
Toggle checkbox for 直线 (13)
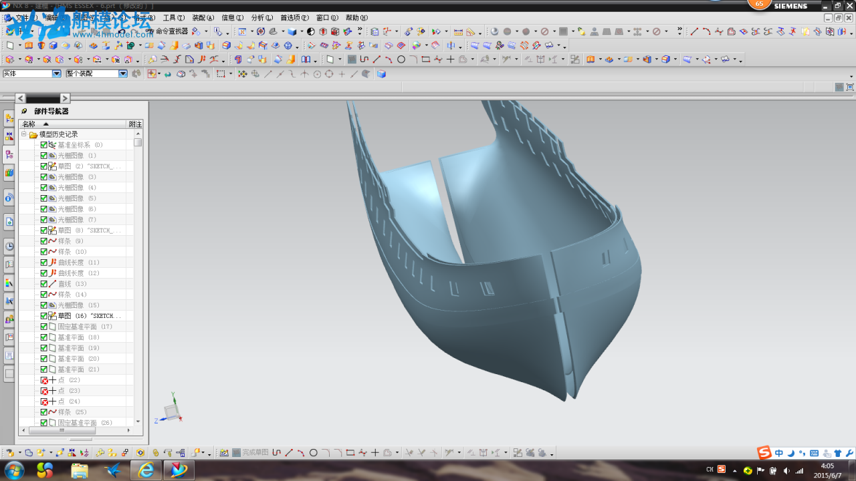[x=43, y=284]
